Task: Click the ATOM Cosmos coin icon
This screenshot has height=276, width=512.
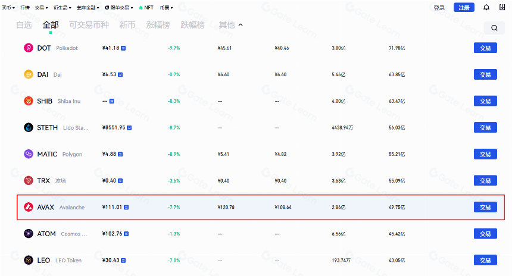Action: pyautogui.click(x=29, y=234)
